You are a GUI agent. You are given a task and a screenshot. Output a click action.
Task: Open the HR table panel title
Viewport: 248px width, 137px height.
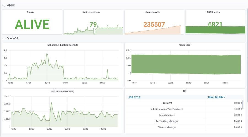click(185, 91)
